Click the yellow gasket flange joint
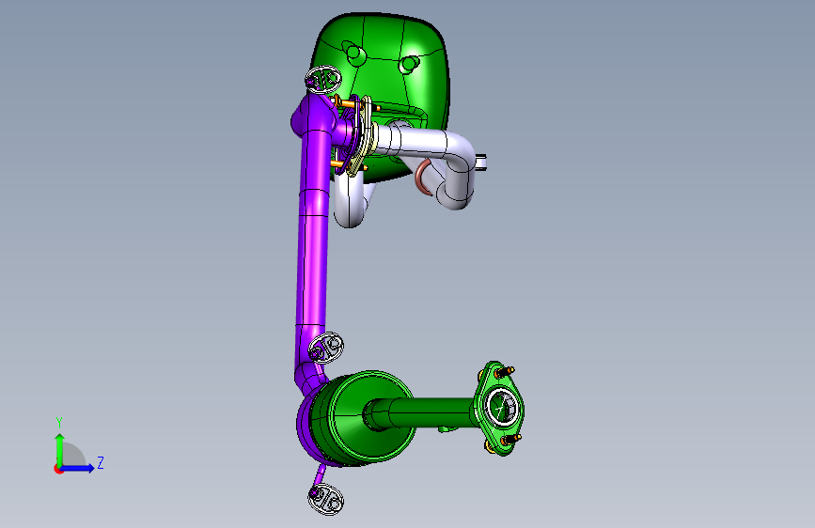The image size is (815, 528). (x=362, y=136)
